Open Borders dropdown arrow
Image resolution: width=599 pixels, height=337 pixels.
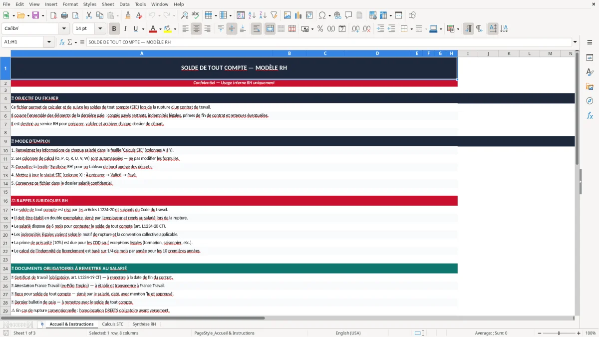point(411,29)
